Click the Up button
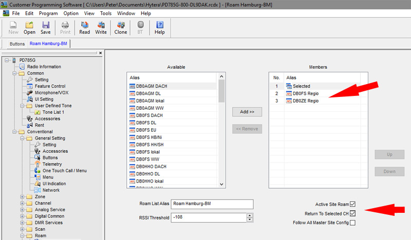Screen dimensions: 411x240 pyautogui.click(x=389, y=154)
